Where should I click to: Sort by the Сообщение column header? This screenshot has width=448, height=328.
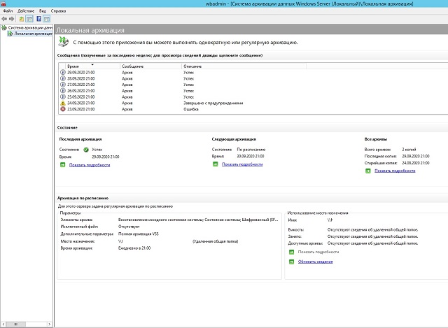click(150, 66)
